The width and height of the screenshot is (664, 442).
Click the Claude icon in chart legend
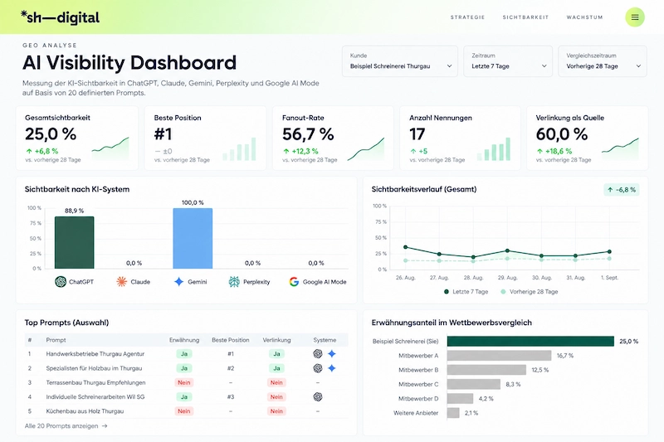[121, 282]
